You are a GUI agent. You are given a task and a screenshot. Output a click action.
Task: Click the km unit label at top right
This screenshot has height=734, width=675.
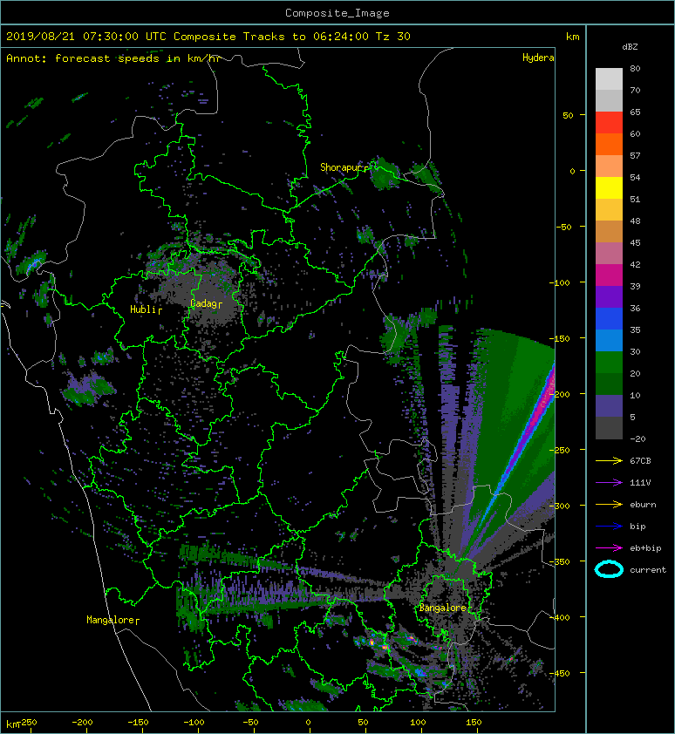[572, 37]
